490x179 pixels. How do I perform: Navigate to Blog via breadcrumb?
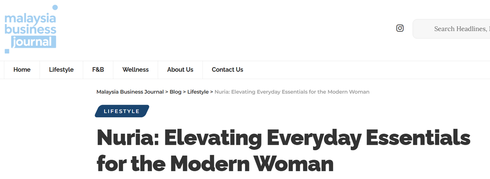175,92
